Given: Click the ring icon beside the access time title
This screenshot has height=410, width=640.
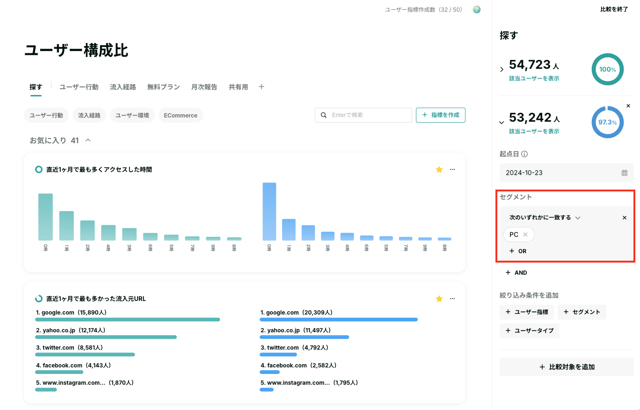Looking at the screenshot, I should pyautogui.click(x=39, y=169).
